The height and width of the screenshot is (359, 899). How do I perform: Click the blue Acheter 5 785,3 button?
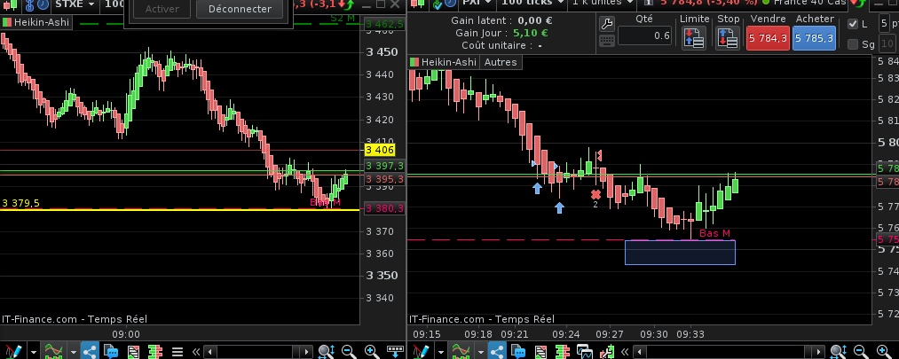(814, 38)
